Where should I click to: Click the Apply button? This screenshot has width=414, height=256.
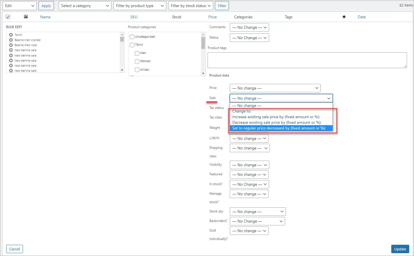(x=46, y=5)
